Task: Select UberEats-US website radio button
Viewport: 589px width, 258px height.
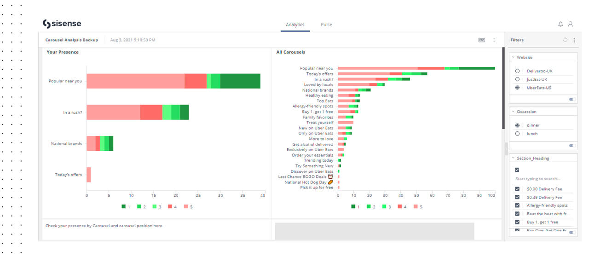Action: [518, 88]
